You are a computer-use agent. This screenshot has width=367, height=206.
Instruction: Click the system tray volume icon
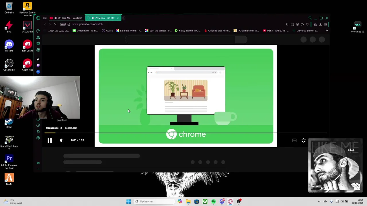tap(342, 201)
